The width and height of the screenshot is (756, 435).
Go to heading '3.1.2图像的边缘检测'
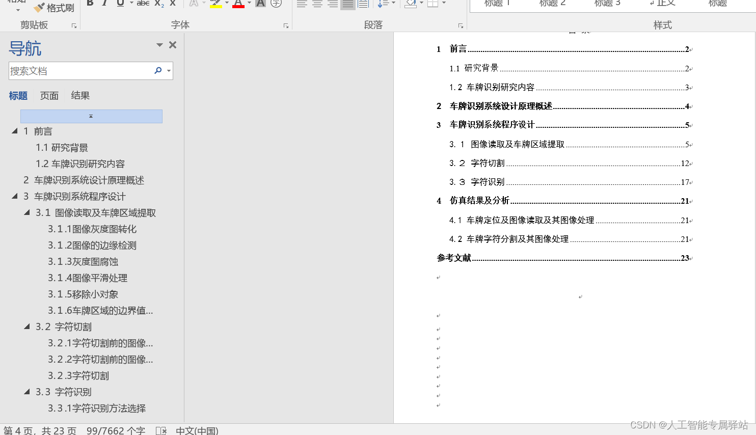tap(92, 245)
